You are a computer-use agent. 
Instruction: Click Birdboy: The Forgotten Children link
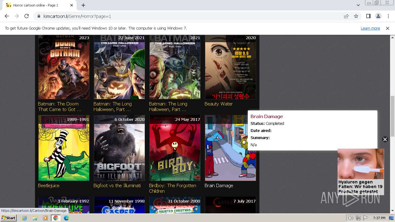173,188
